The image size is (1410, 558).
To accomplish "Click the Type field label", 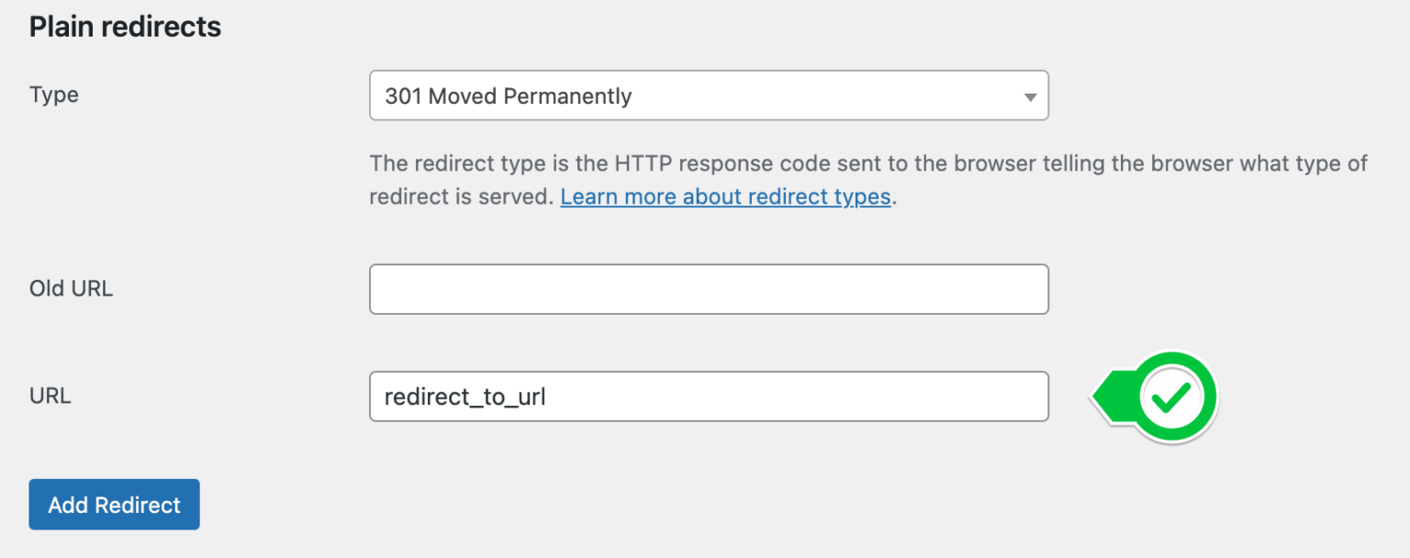I will coord(53,95).
